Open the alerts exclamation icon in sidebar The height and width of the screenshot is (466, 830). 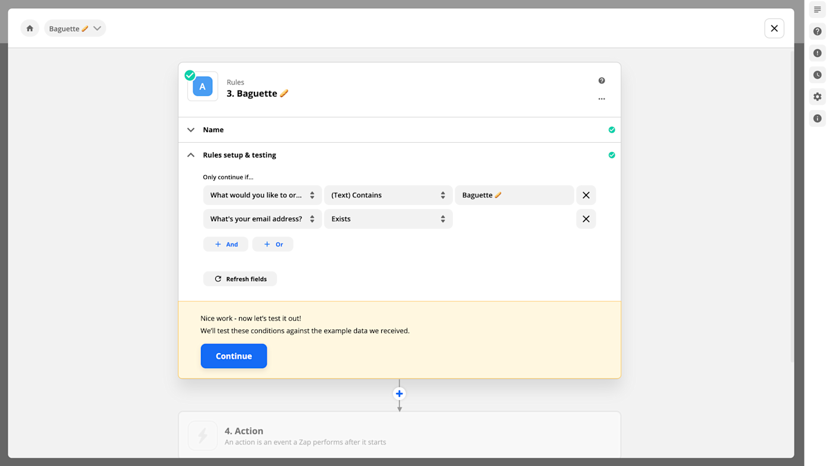tap(818, 53)
